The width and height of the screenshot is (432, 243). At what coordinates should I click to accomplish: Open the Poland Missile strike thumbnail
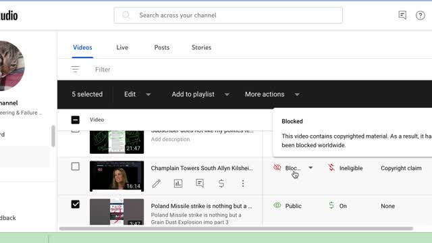point(117,211)
